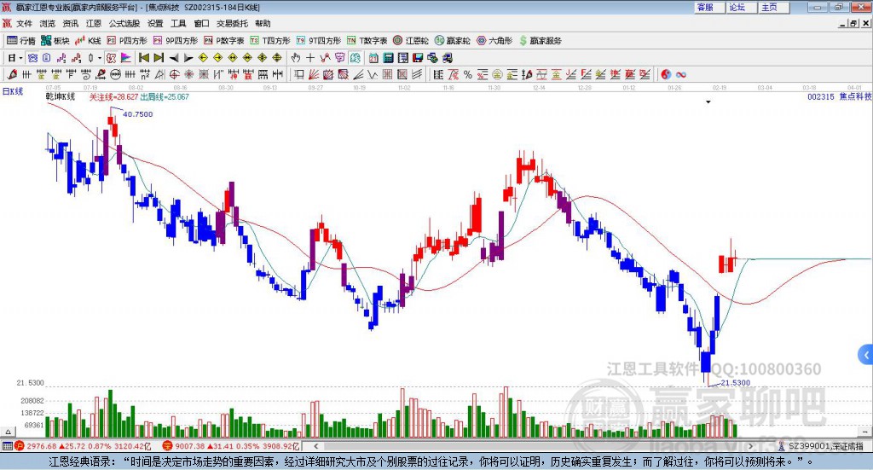873x470 pixels.
Task: Click SZ399001 深证成指 in status bar
Action: [825, 446]
